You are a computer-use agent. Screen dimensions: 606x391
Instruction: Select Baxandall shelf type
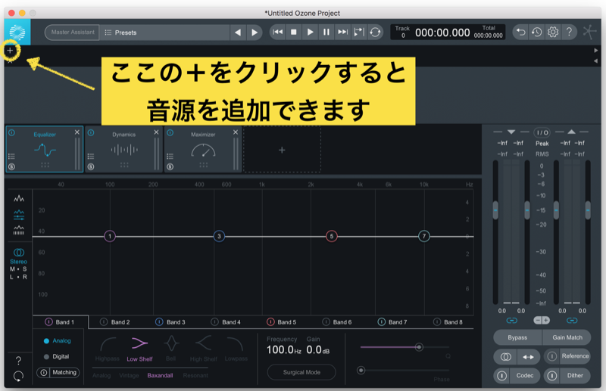coord(160,376)
